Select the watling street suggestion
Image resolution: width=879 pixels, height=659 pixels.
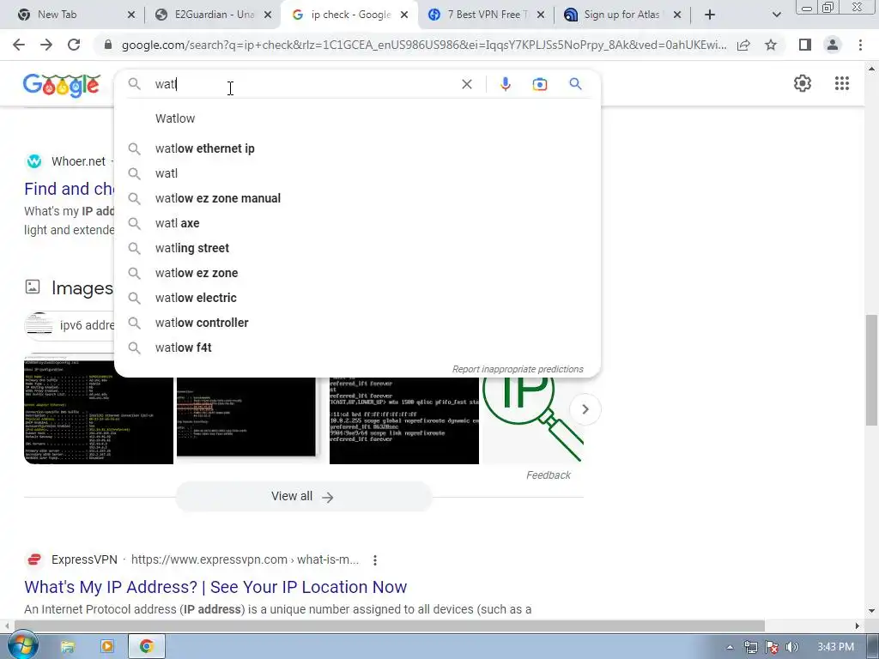click(x=357, y=248)
